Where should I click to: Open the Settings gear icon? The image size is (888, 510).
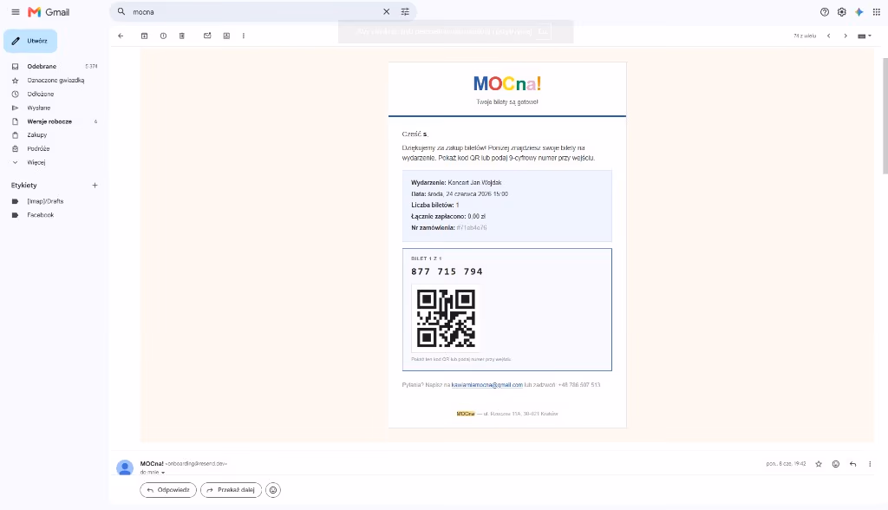point(841,12)
